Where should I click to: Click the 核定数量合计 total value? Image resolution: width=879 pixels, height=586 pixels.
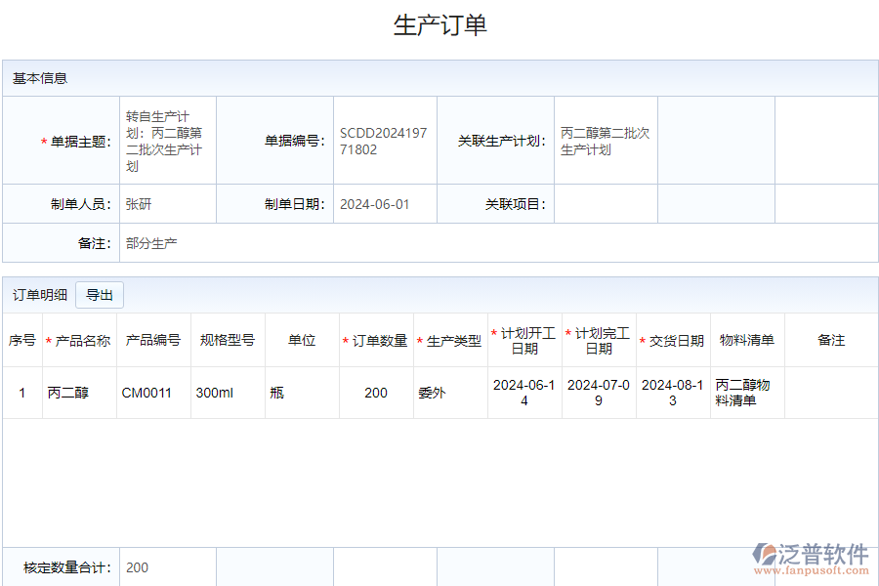138,567
